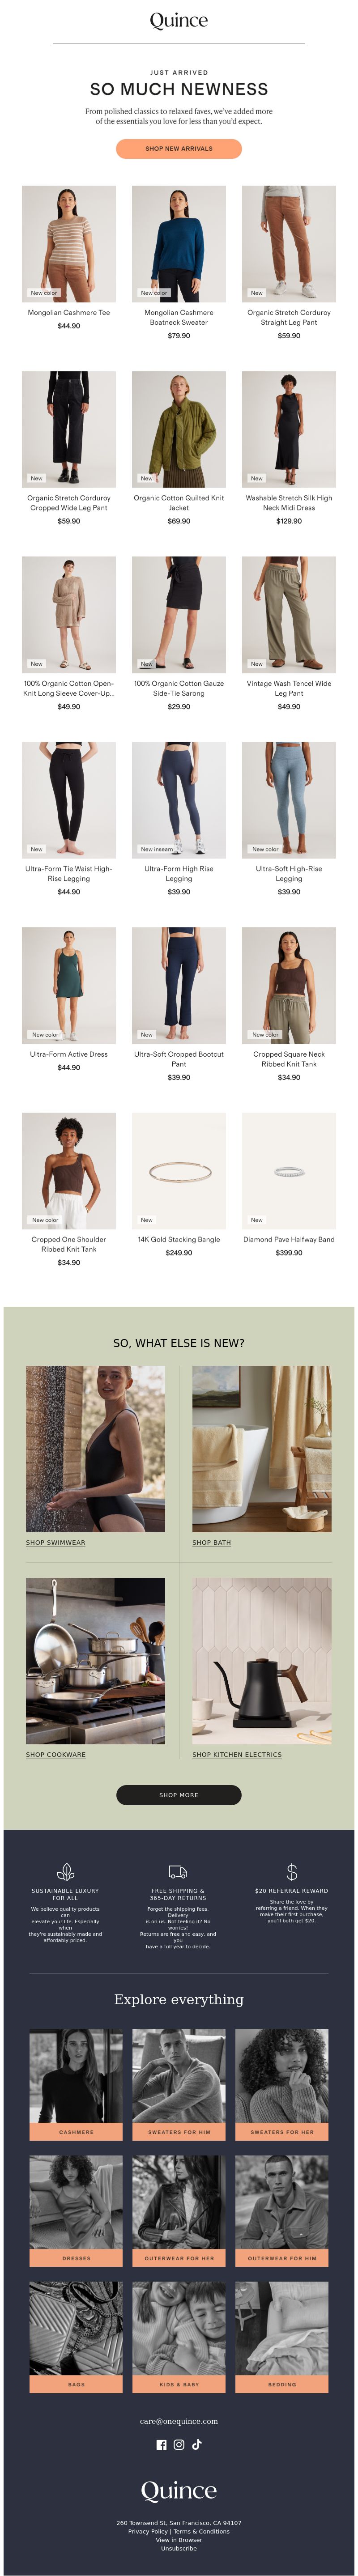The width and height of the screenshot is (358, 2576).
Task: Open the Shop Swimwear link
Action: [x=56, y=1542]
